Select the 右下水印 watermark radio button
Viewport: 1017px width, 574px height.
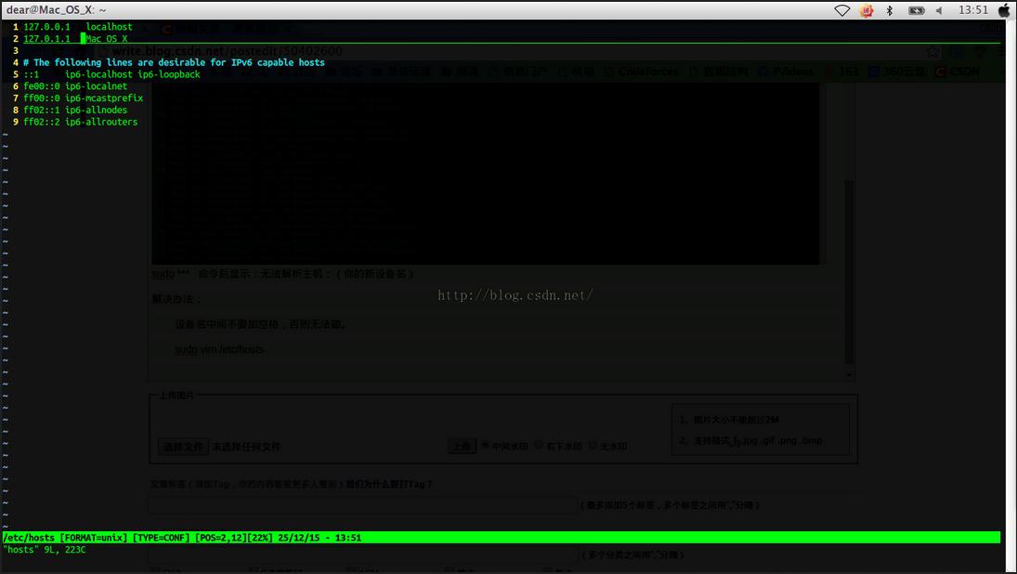coord(539,446)
